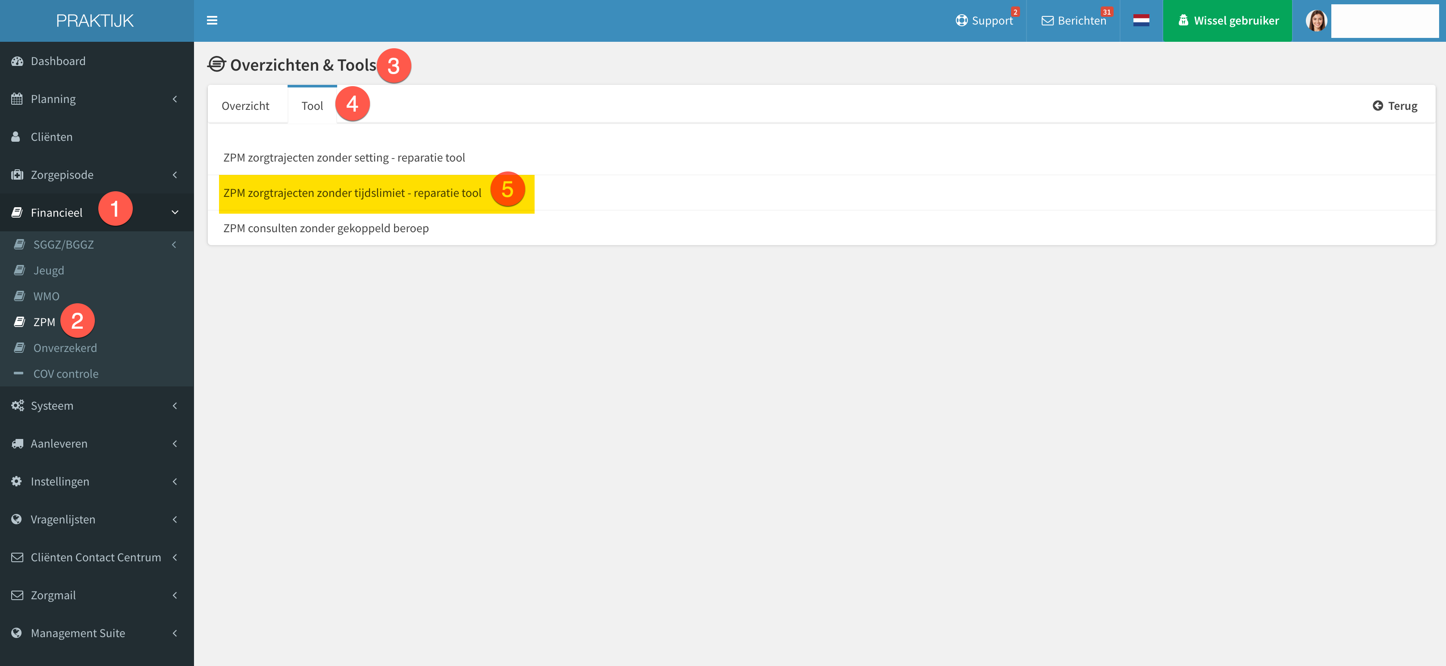Open the Jeugd submenu item
This screenshot has height=666, width=1446.
[97, 271]
